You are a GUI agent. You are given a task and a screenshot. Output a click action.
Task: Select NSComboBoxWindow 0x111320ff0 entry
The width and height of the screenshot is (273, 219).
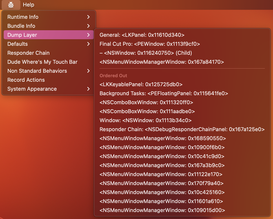click(x=182, y=103)
